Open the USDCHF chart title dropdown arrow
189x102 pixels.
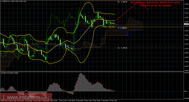tap(1, 1)
